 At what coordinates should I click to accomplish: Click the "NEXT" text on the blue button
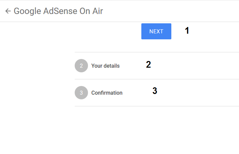pyautogui.click(x=156, y=31)
